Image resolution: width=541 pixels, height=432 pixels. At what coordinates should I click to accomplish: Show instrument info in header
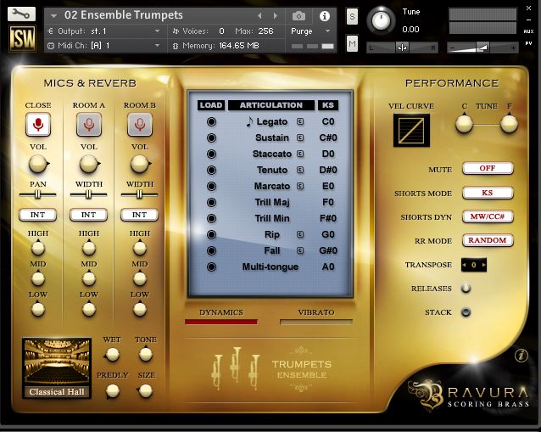pyautogui.click(x=324, y=16)
